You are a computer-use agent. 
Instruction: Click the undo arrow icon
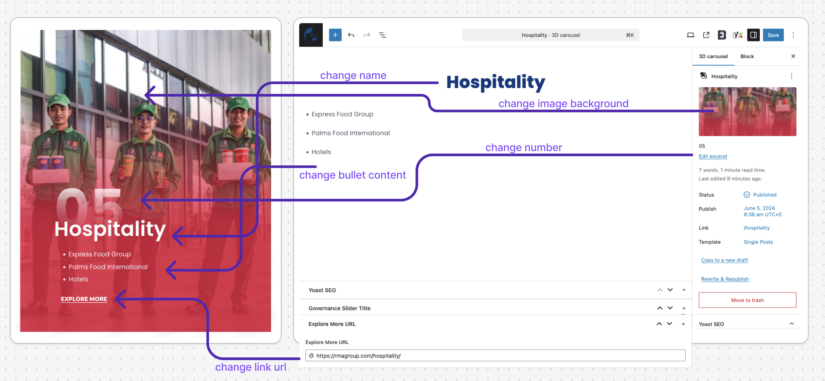[x=351, y=35]
